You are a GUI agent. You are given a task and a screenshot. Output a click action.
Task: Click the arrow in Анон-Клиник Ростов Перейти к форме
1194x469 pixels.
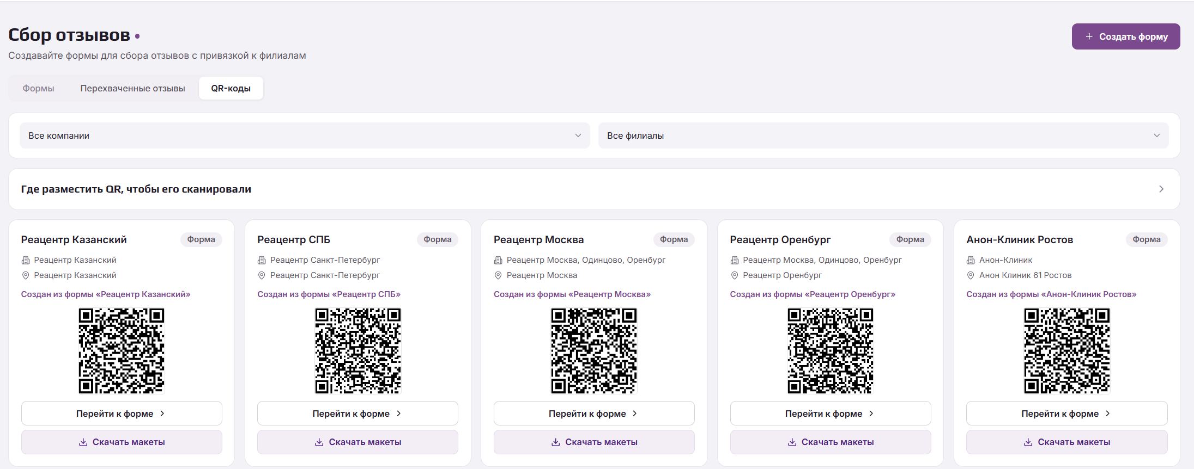tap(1108, 414)
